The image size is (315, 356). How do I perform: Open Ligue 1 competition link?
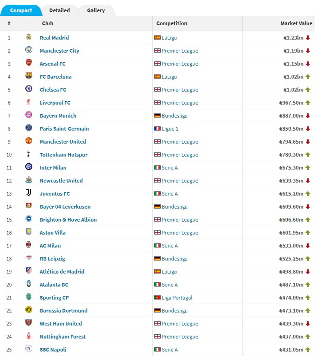point(170,129)
